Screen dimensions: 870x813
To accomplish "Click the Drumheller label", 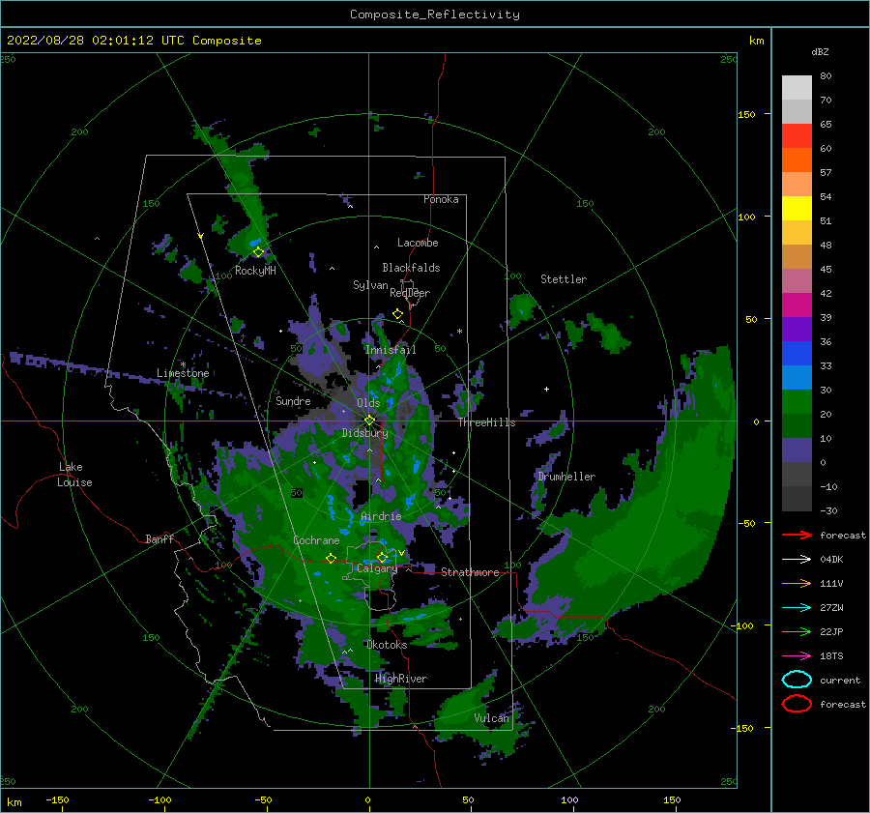I will click(x=566, y=477).
